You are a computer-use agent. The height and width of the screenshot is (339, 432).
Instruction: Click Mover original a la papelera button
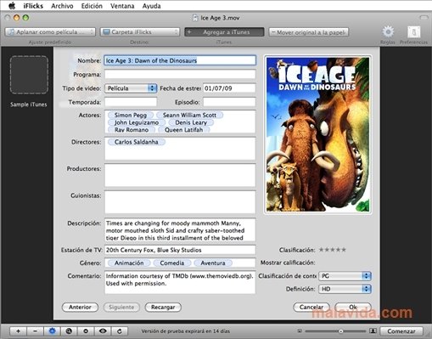[309, 32]
